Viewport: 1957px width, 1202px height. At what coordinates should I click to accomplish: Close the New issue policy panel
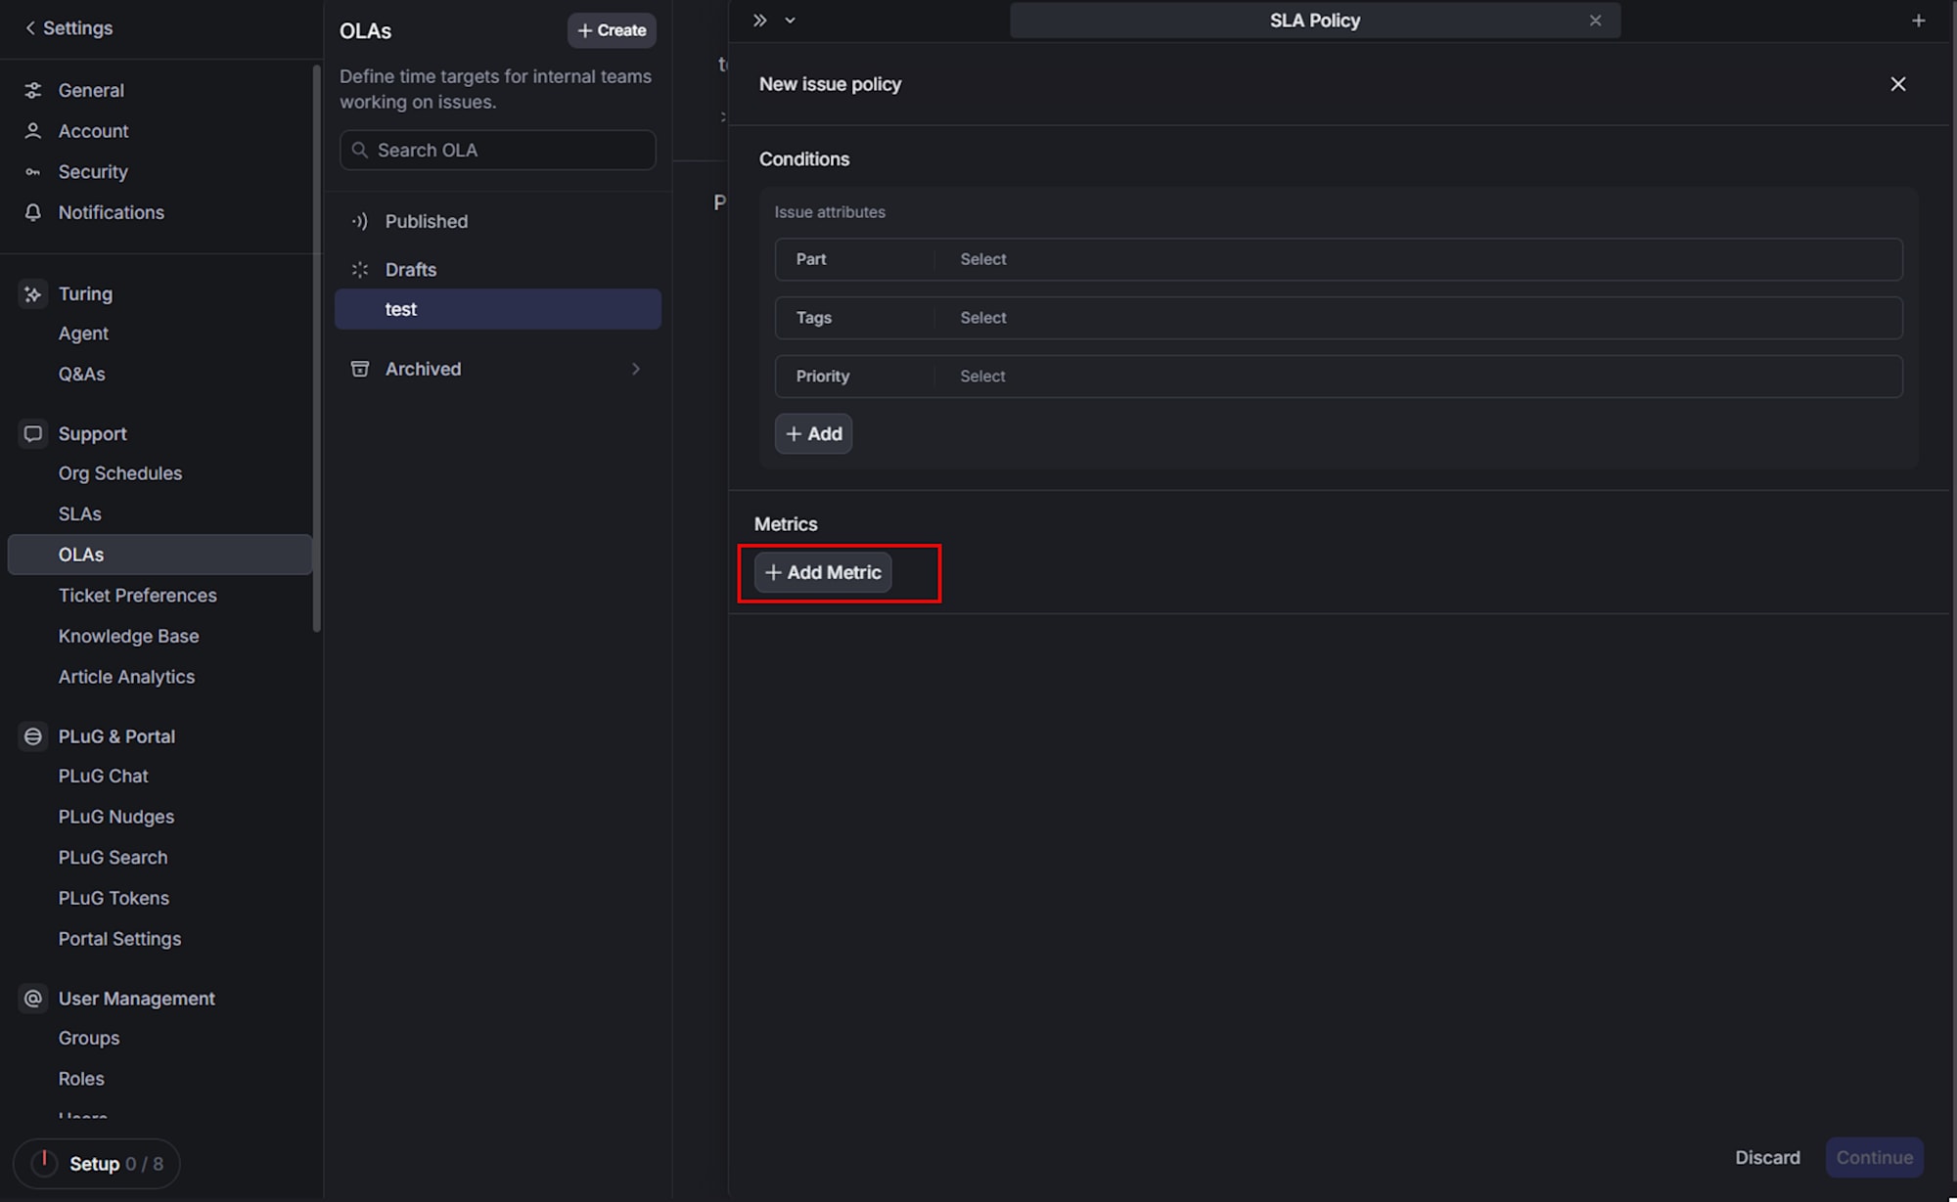click(1897, 84)
